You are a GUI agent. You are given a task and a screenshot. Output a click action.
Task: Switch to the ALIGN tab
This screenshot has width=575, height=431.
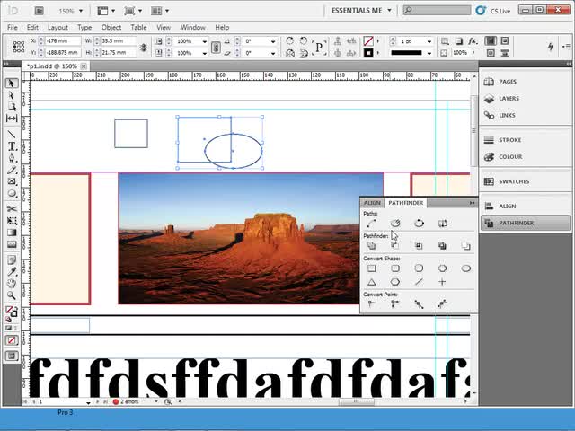coord(372,203)
